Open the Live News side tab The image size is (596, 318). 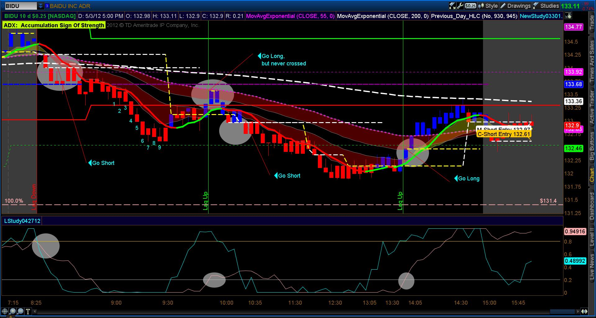[592, 267]
